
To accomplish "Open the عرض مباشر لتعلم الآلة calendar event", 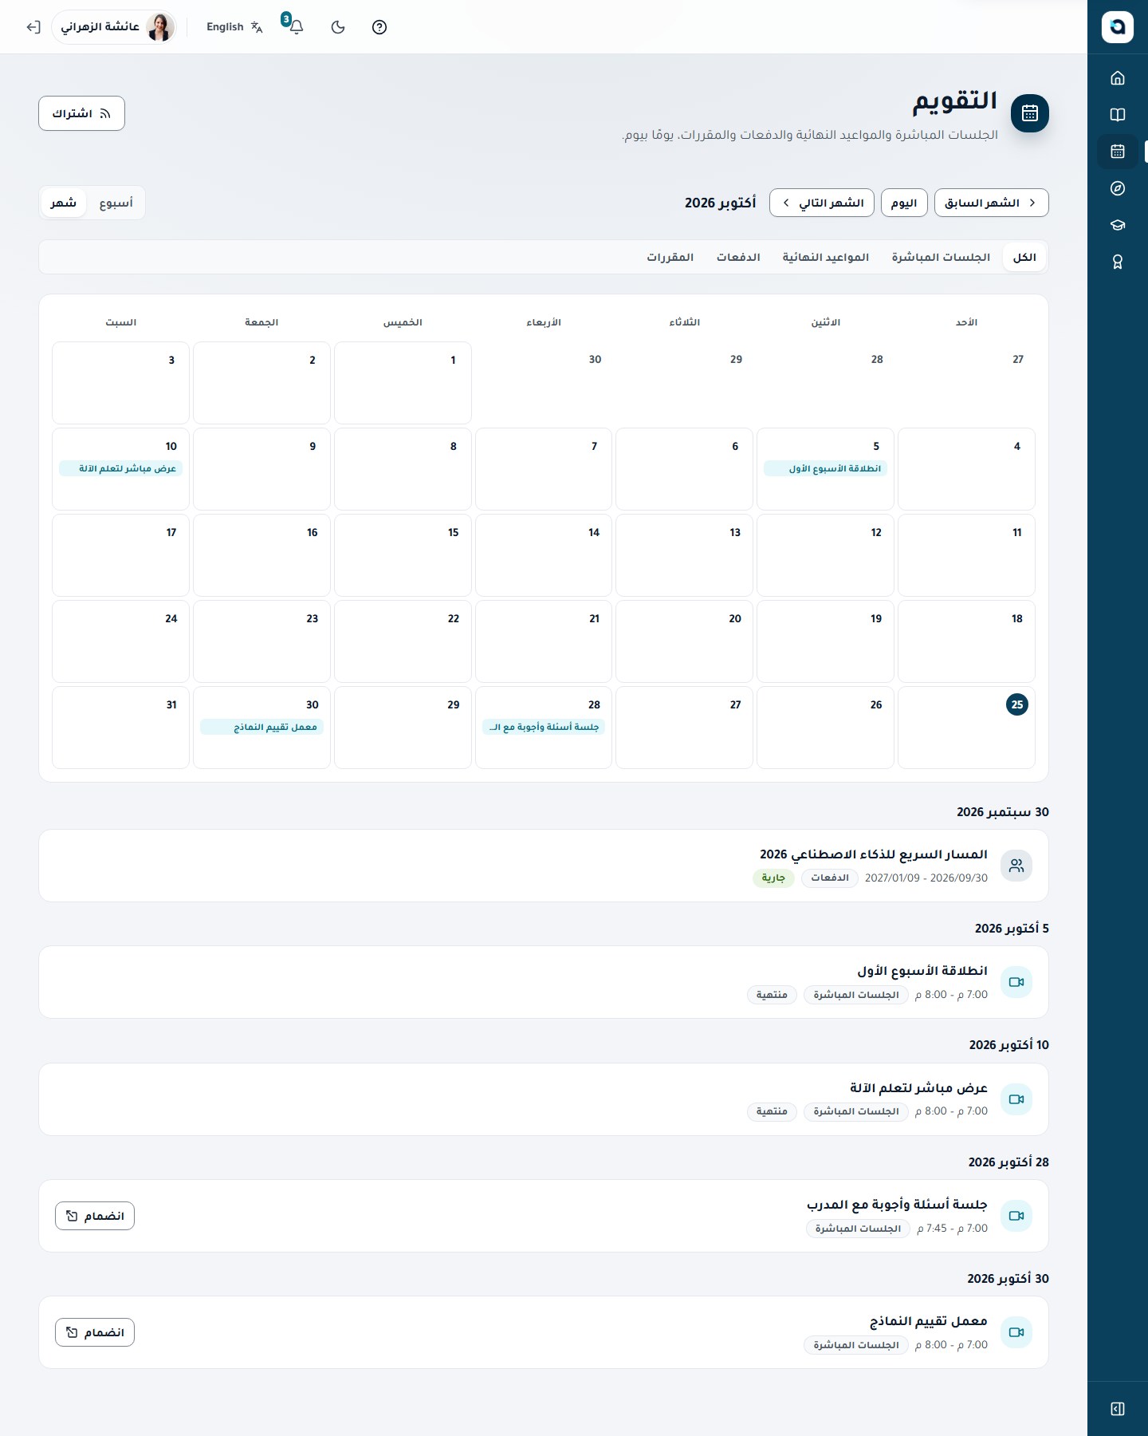I will point(121,468).
